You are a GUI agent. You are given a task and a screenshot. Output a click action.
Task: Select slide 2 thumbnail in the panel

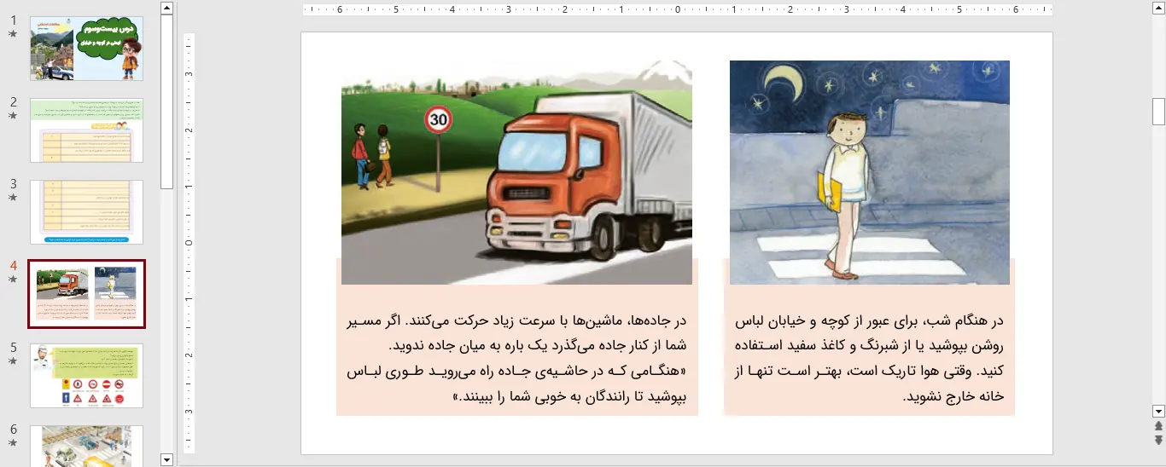pos(86,130)
